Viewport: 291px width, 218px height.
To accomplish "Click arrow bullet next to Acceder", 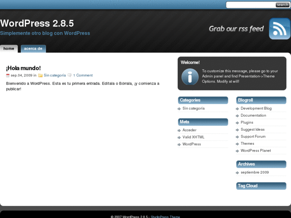I will point(179,130).
